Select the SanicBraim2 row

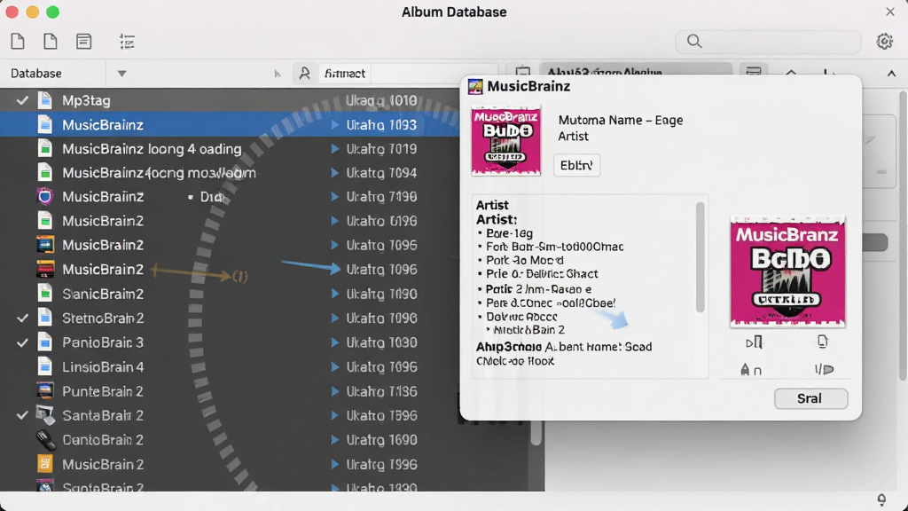point(230,294)
